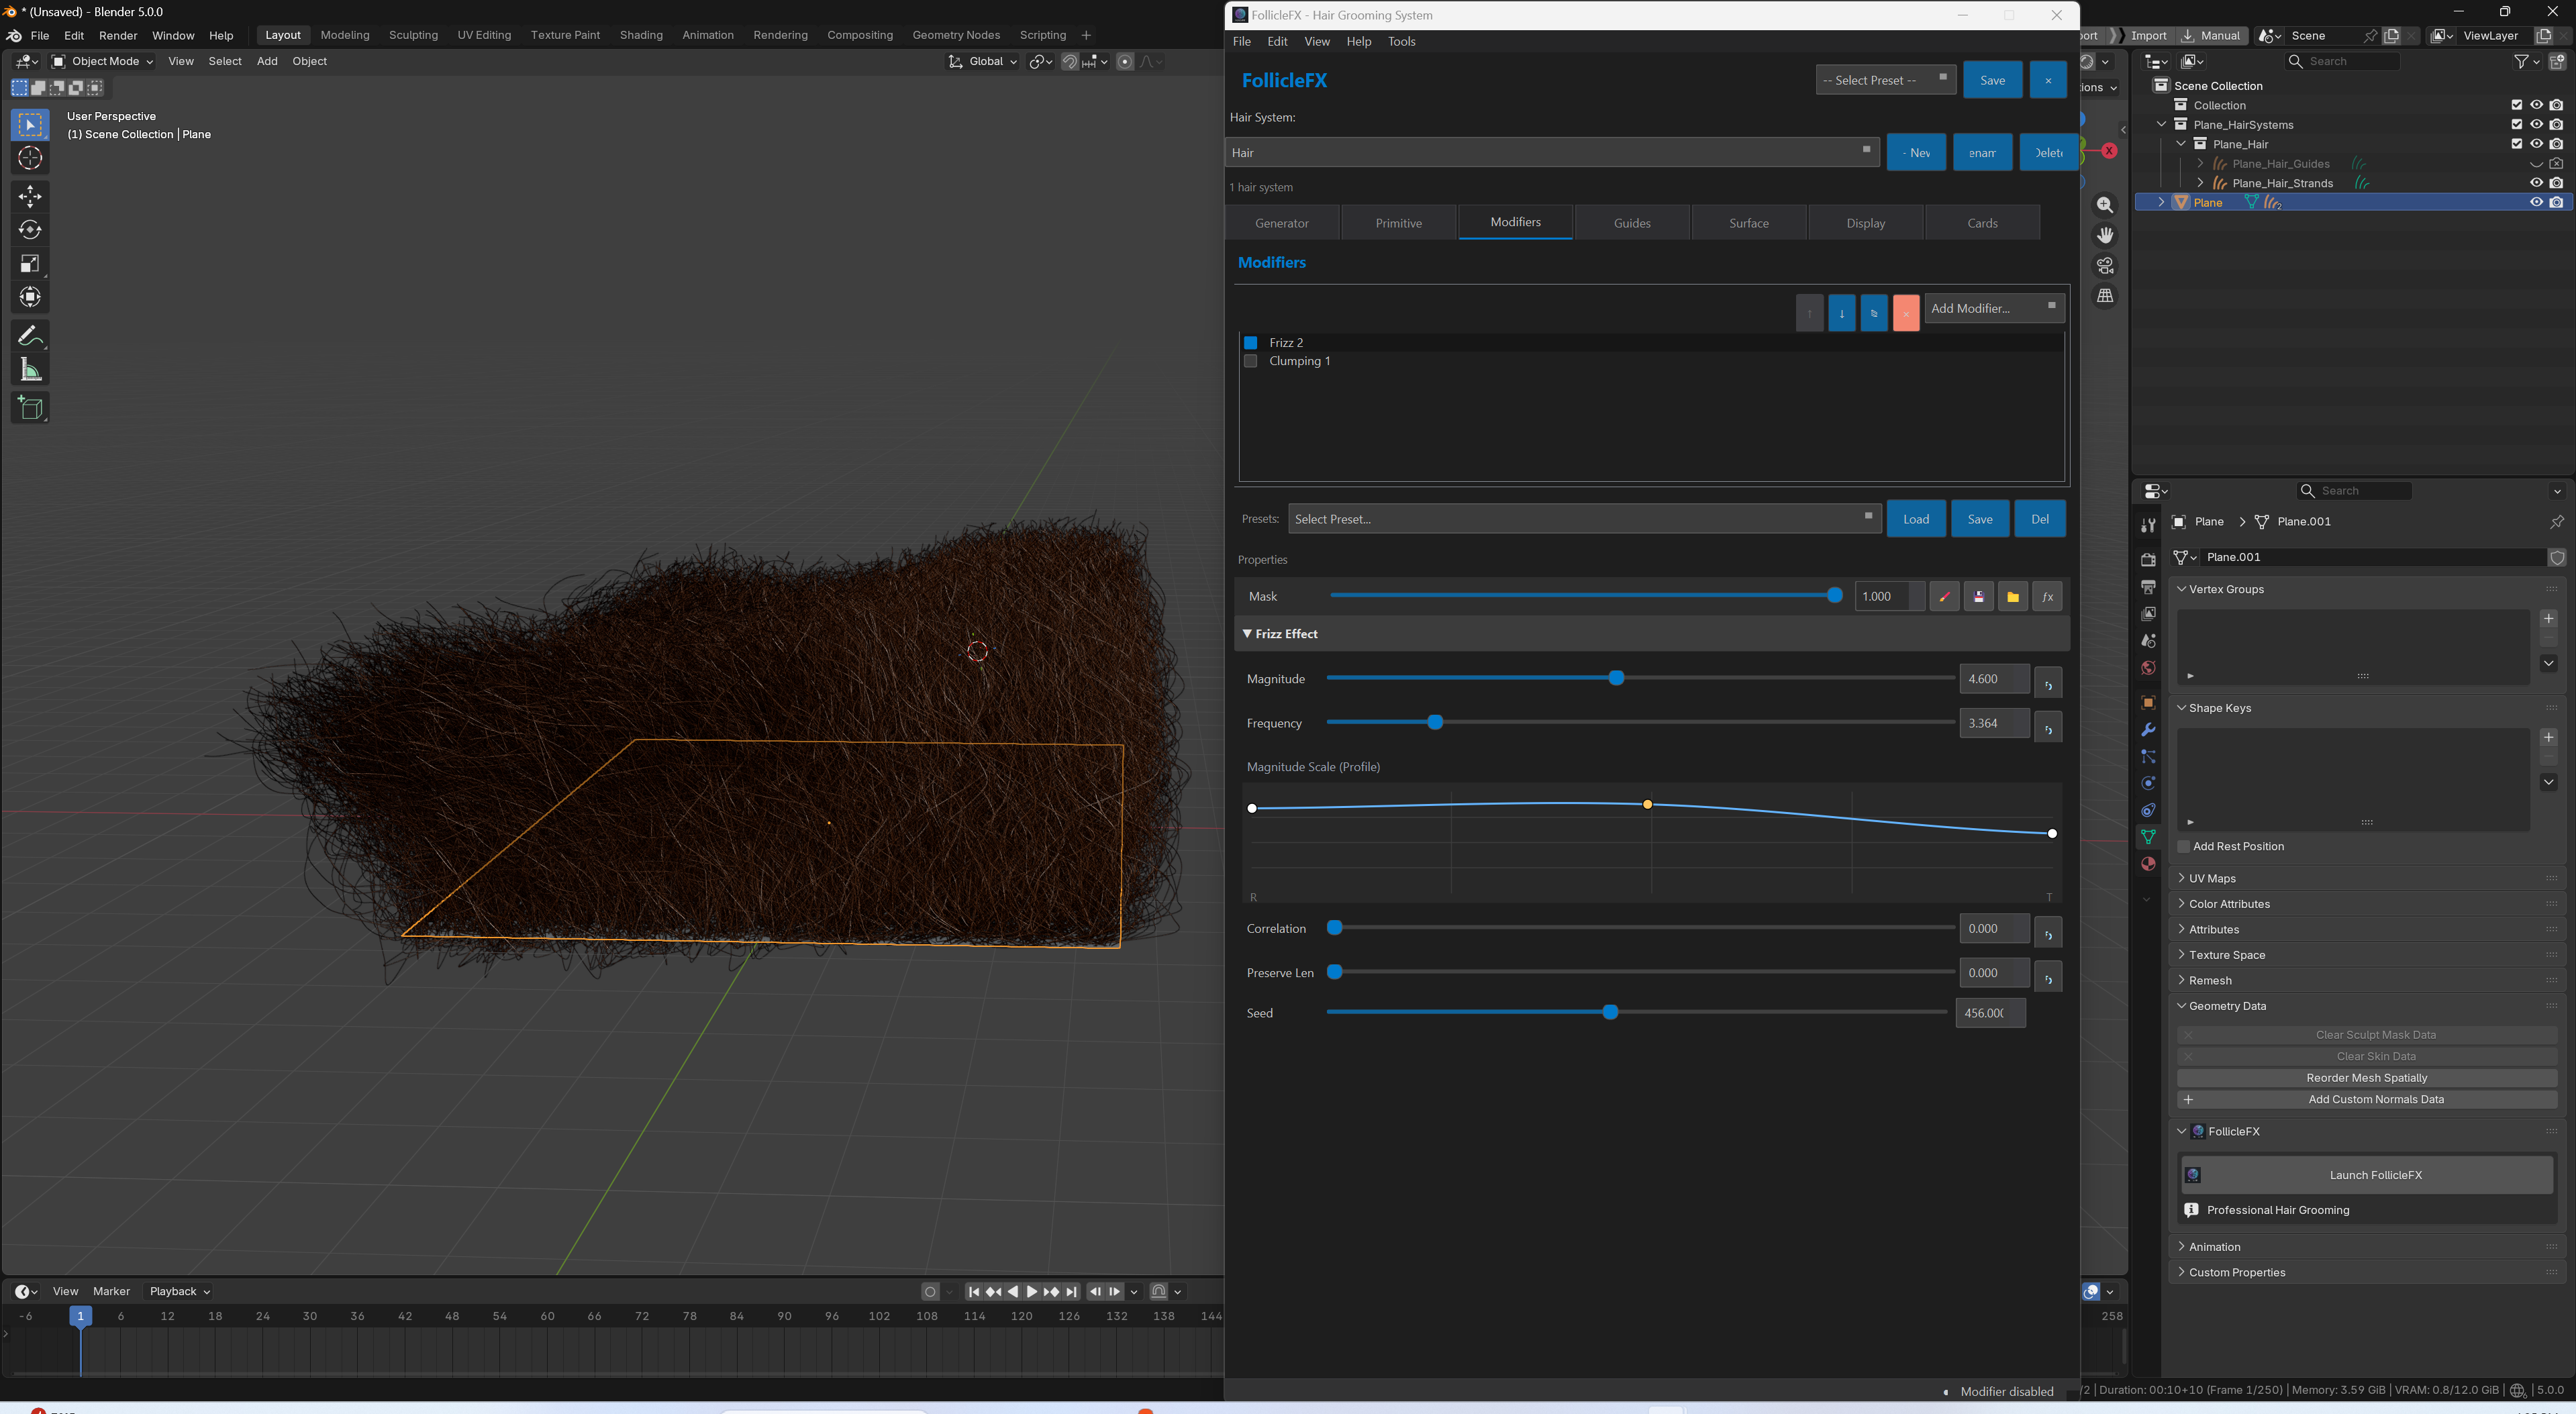2576x1414 pixels.
Task: Disable the Frizz 2 modifier checkbox
Action: tap(1250, 343)
